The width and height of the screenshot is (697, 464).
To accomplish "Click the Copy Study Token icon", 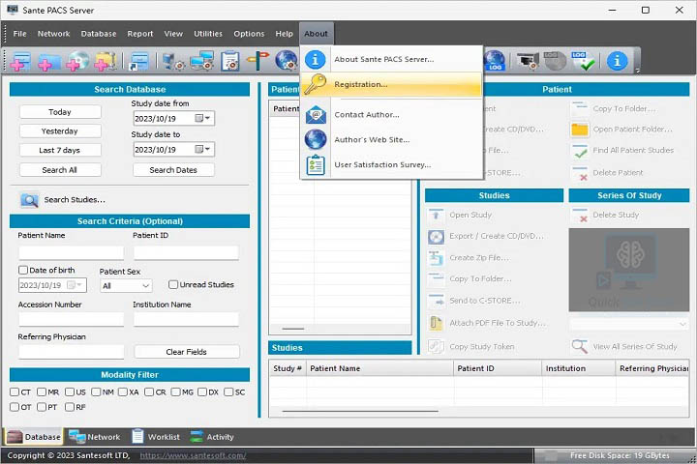I will click(436, 347).
